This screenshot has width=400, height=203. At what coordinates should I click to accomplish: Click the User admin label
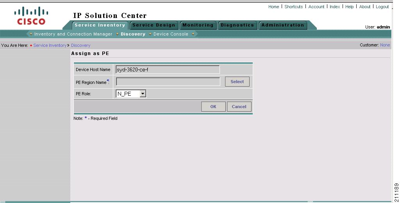(x=378, y=27)
